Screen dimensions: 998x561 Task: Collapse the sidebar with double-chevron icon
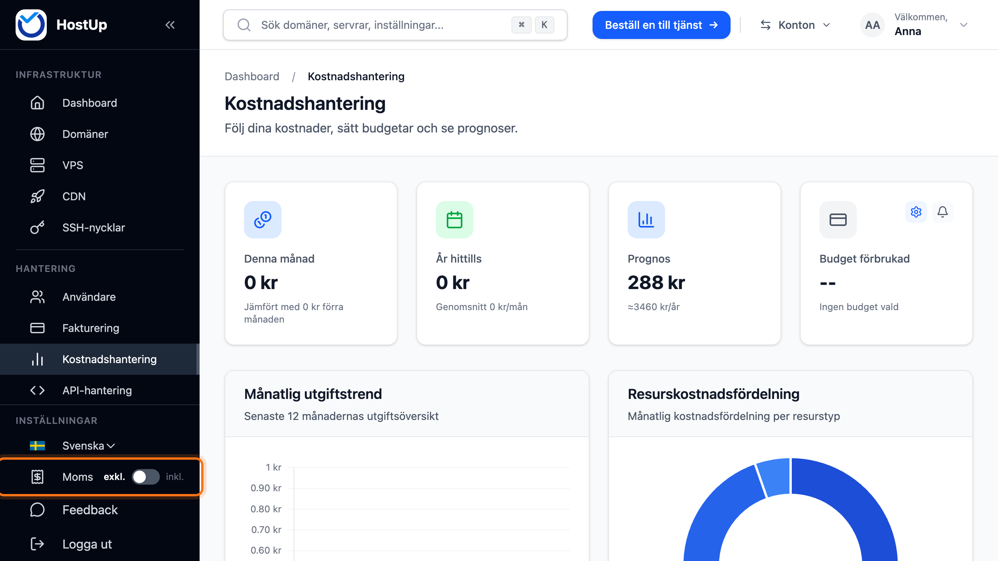[x=170, y=25]
